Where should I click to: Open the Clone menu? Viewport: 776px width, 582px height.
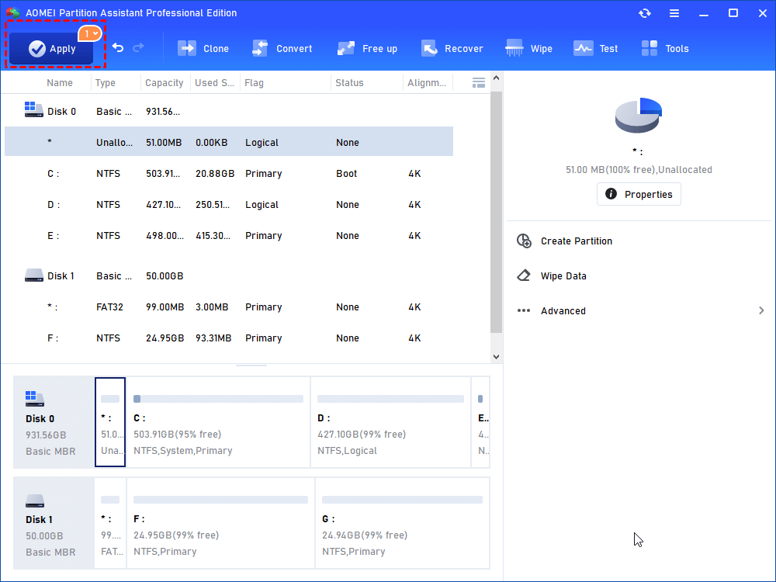point(203,48)
